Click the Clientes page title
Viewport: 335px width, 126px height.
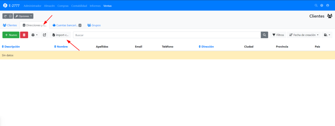(317, 16)
